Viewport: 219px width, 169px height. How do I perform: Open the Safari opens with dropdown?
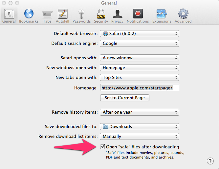coord(140,58)
